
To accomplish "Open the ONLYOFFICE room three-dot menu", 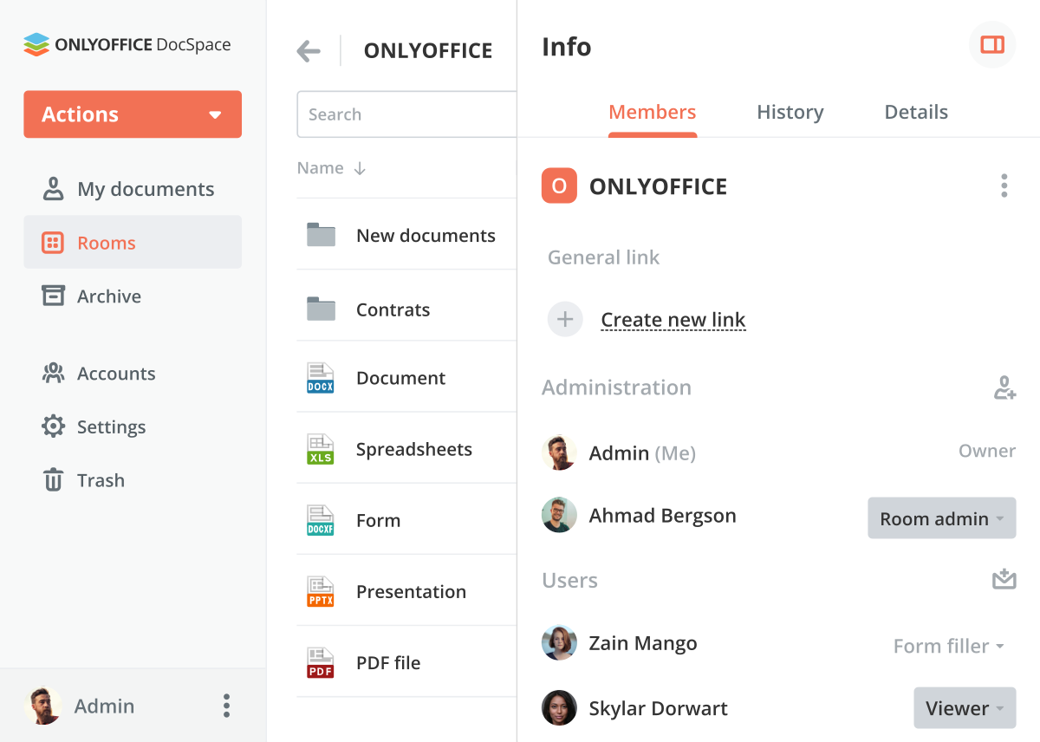I will click(1004, 186).
